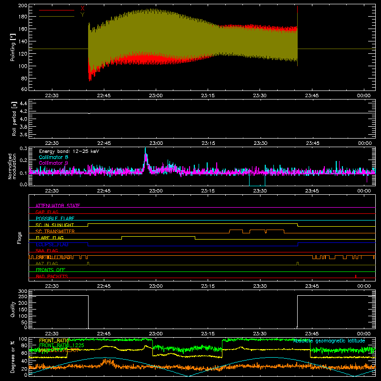
Task: Click the BAD_PACKETS flag label
Action: 52,276
